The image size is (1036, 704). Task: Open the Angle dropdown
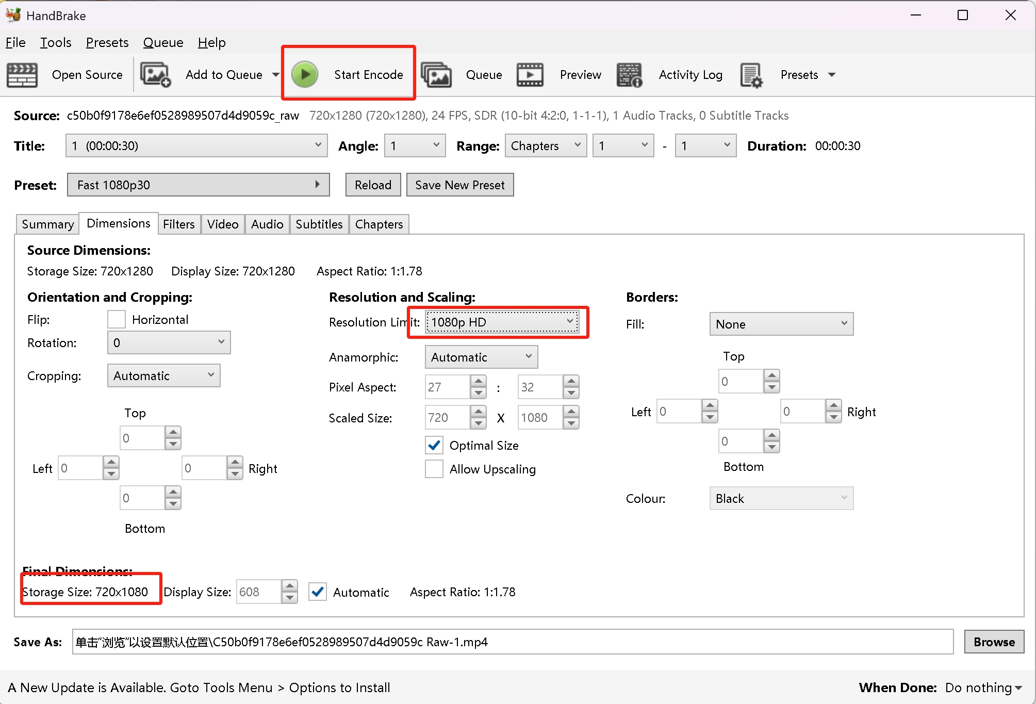415,146
